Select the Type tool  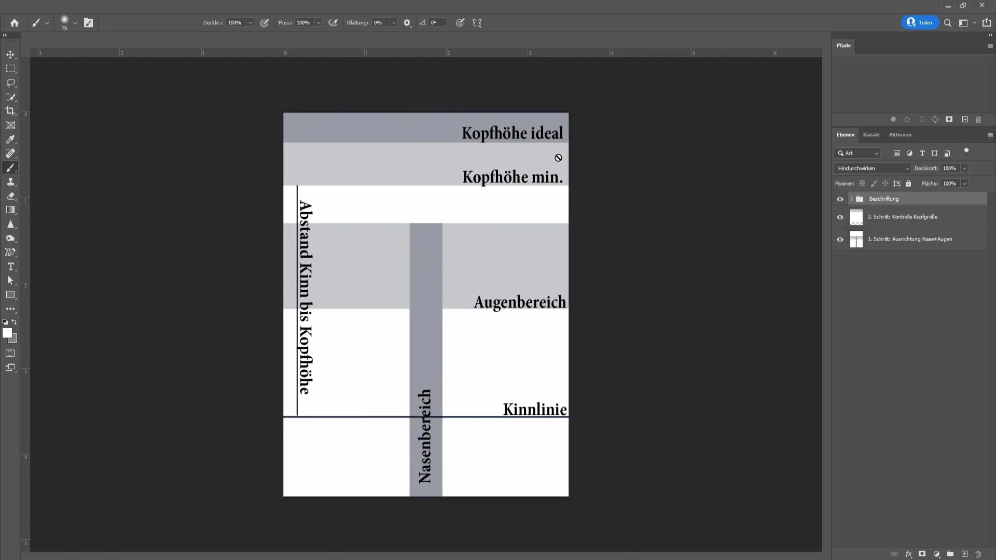[x=10, y=267]
